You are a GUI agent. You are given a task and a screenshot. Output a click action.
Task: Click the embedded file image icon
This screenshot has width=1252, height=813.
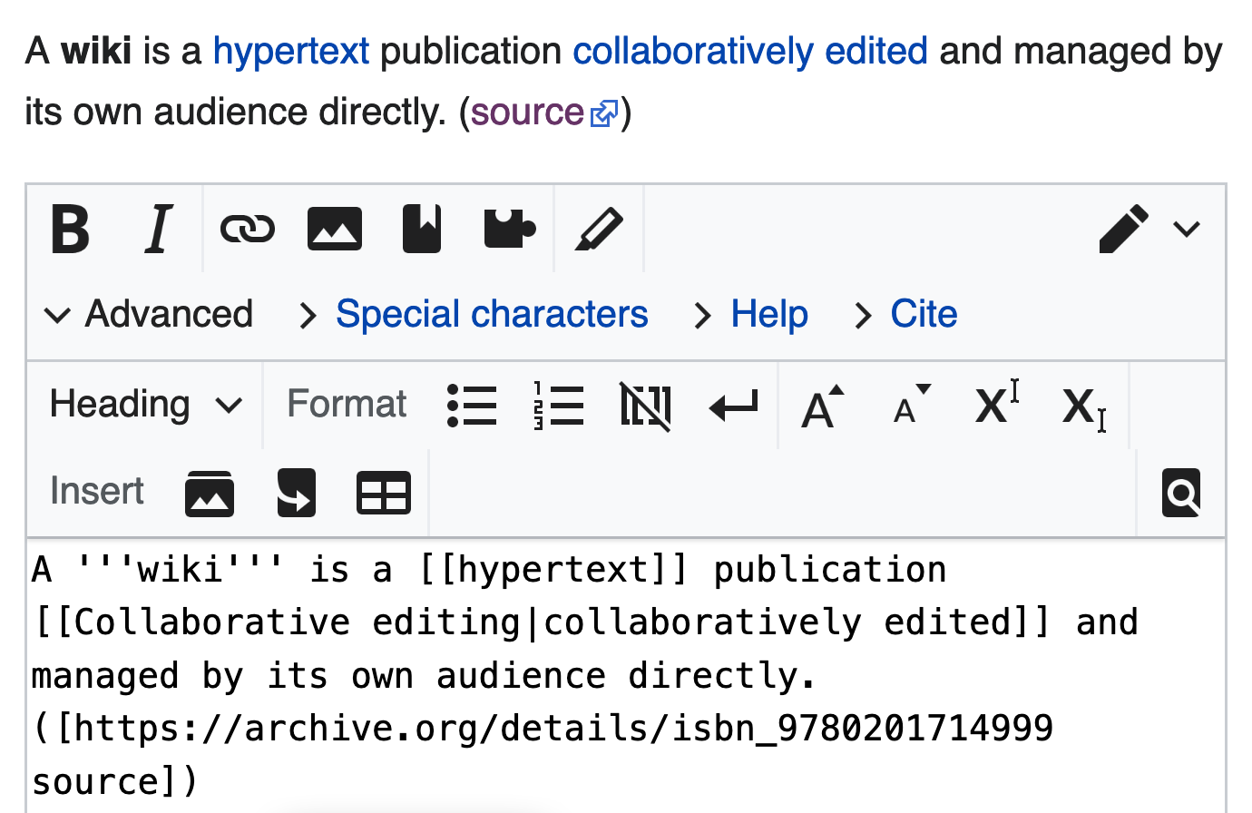pyautogui.click(x=334, y=229)
